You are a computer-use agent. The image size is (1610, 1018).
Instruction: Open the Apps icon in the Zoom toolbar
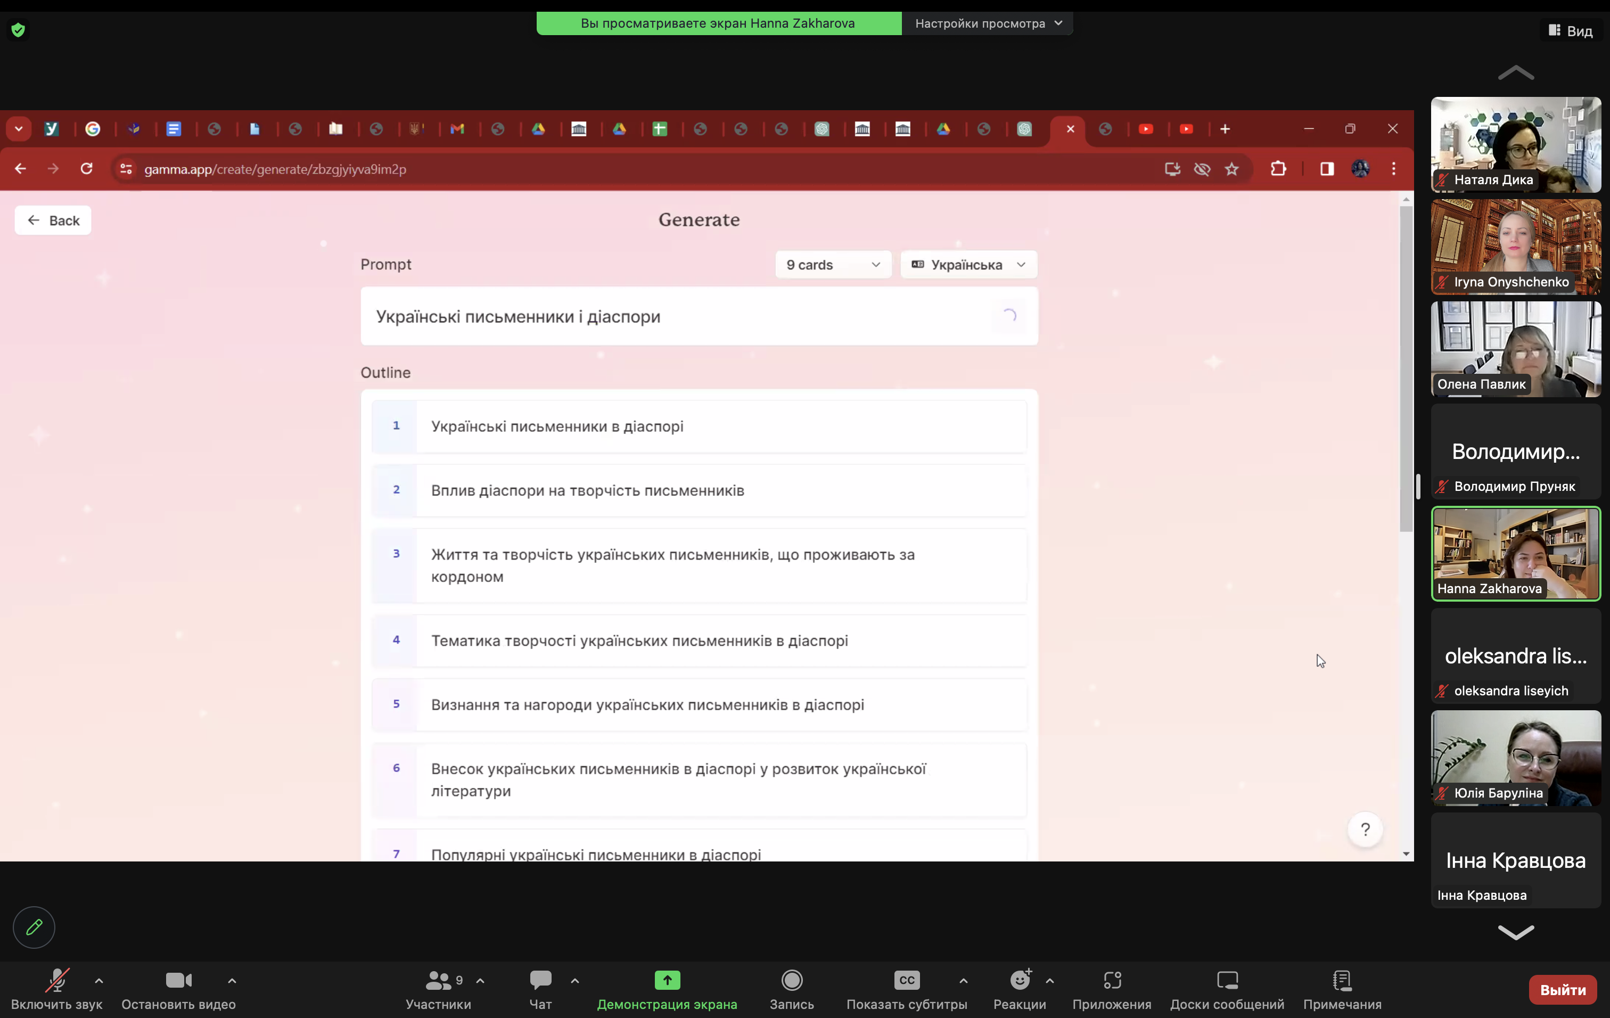pos(1112,981)
